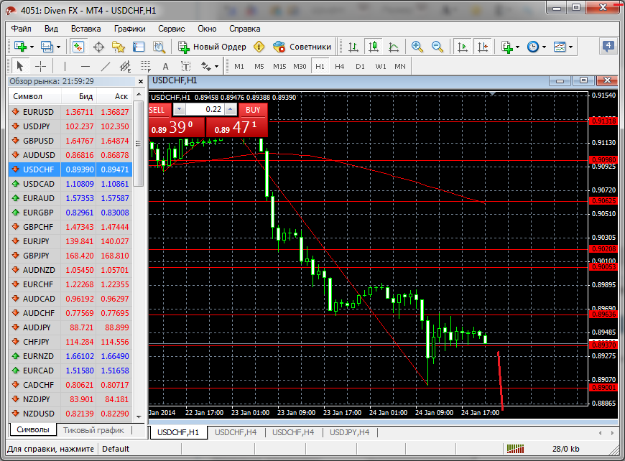The width and height of the screenshot is (625, 461).
Task: Toggle Auto Scroll chart icon
Action: (x=463, y=47)
